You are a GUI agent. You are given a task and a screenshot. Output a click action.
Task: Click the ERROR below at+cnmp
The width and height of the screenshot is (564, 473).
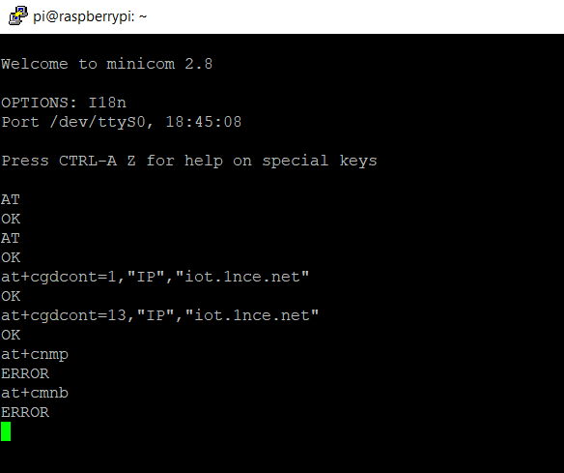25,373
